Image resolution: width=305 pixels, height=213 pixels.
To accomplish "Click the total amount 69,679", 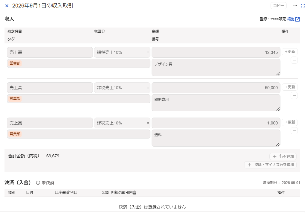I will coord(53,156).
